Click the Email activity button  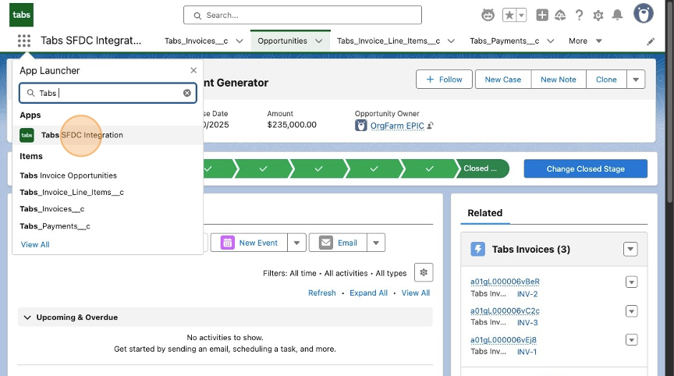click(338, 243)
